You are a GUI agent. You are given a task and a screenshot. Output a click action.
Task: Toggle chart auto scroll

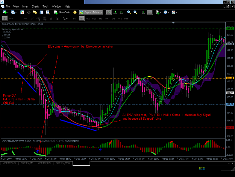pyautogui.click(x=143, y=12)
